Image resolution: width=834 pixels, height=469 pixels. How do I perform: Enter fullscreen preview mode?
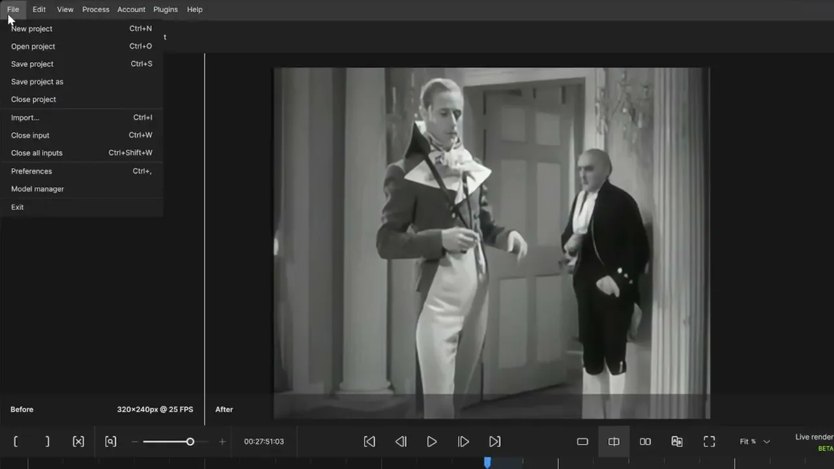point(709,442)
